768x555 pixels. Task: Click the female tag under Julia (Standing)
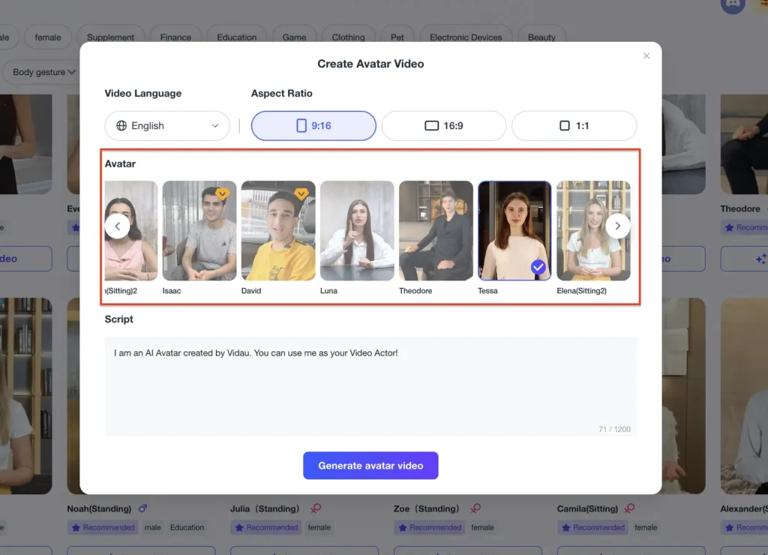319,527
